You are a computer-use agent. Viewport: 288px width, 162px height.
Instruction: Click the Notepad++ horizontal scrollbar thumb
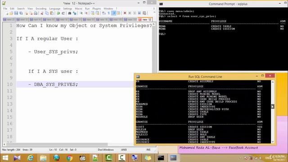tap(57, 144)
